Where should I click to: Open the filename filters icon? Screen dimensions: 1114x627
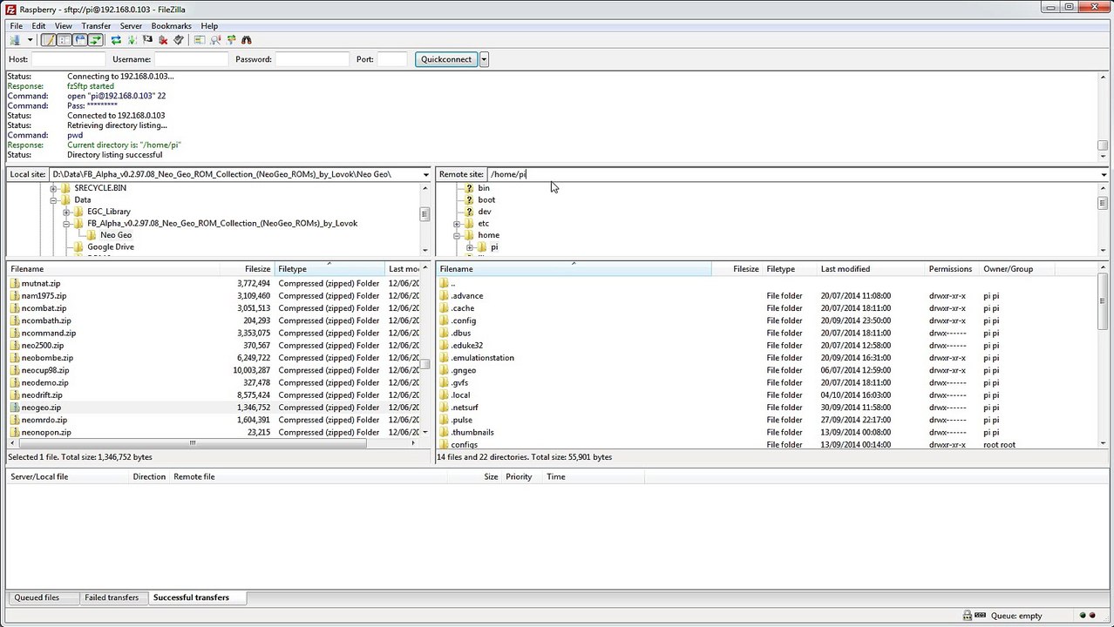pyautogui.click(x=200, y=40)
